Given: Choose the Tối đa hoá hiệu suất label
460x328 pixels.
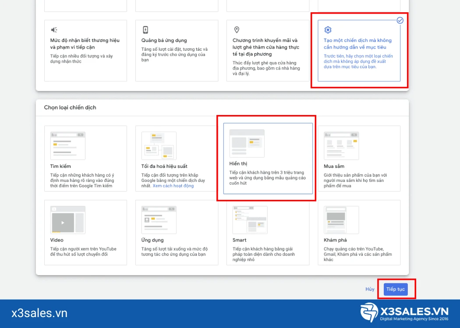Looking at the screenshot, I should pyautogui.click(x=164, y=166).
